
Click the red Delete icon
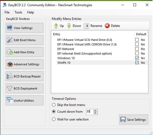(107, 26)
